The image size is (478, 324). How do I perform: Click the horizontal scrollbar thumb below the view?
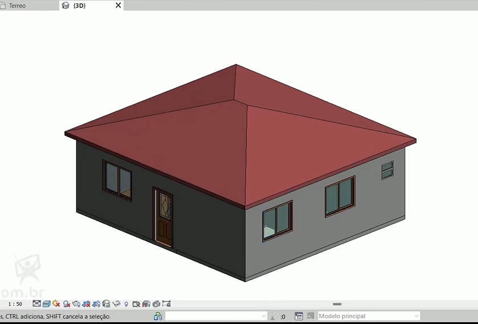337,304
